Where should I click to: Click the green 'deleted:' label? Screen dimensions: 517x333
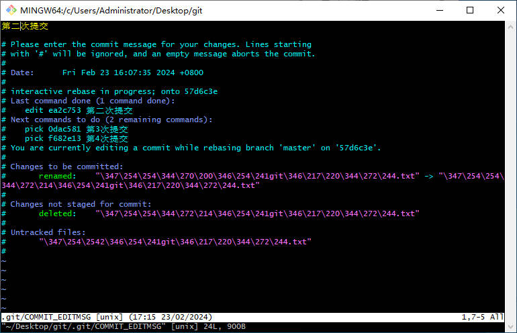point(57,213)
